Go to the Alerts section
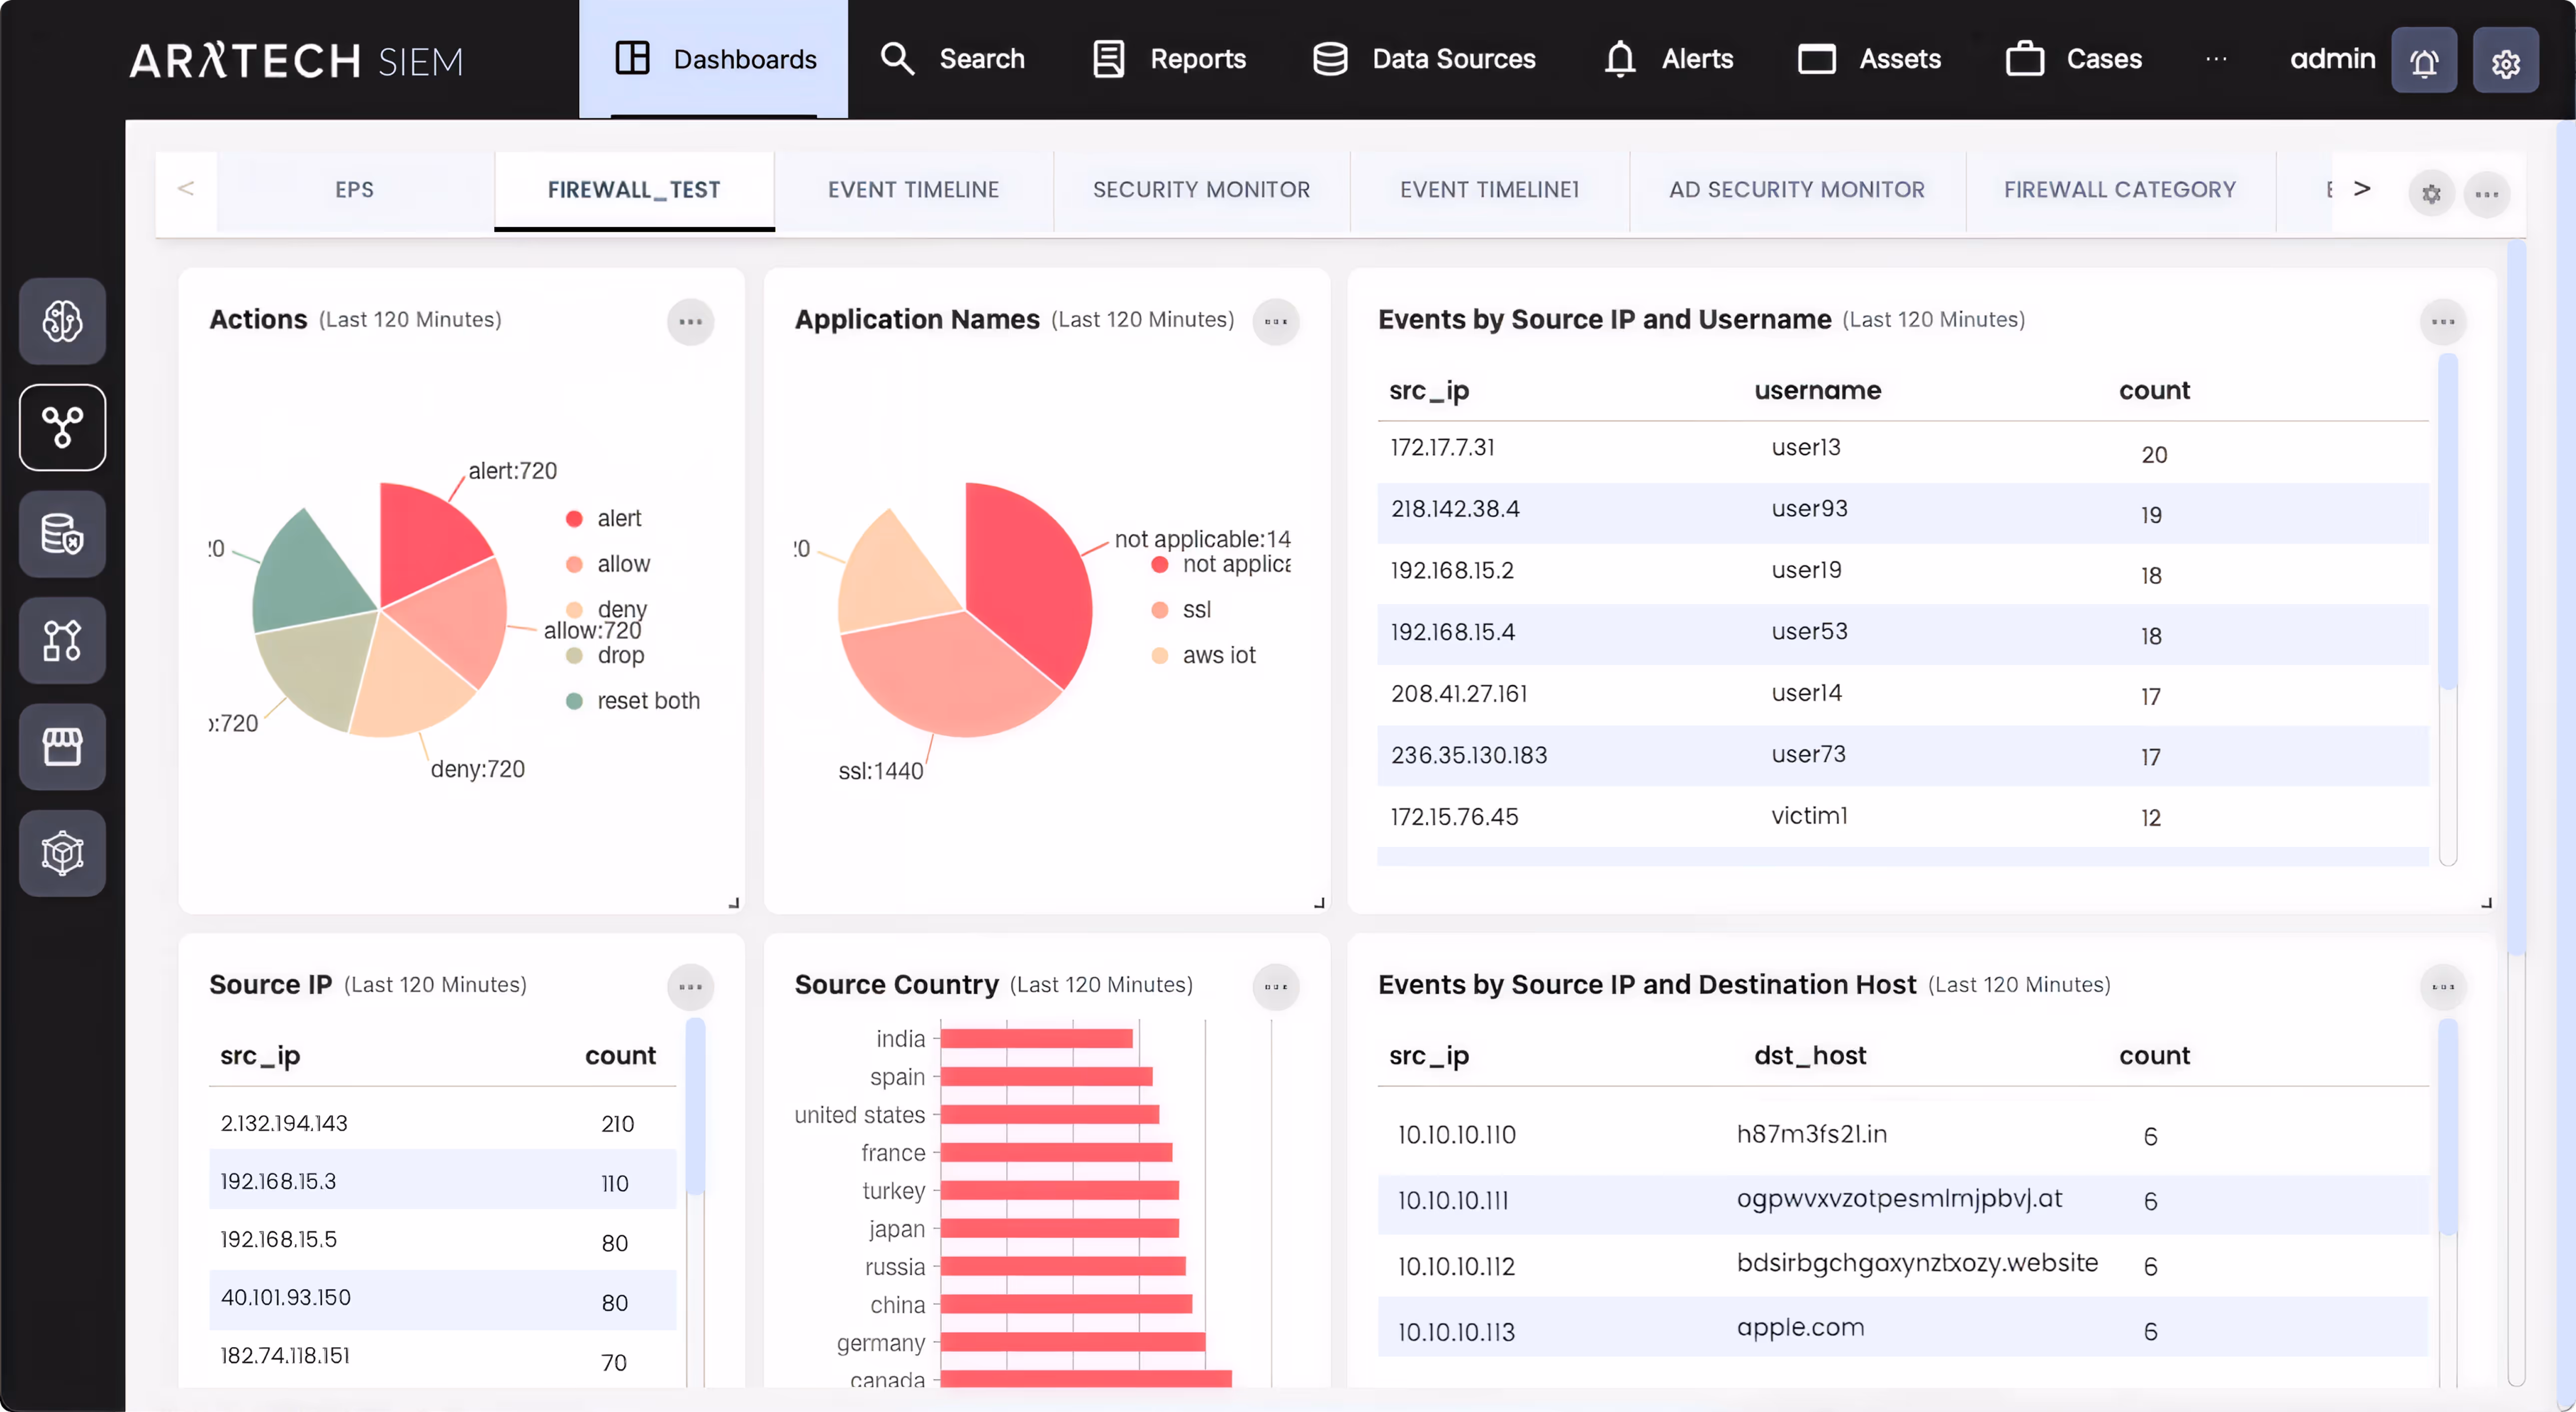Viewport: 2576px width, 1412px height. coord(1668,59)
